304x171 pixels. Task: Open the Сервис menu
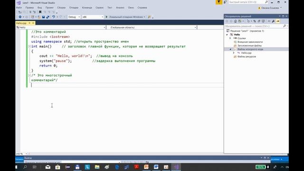(x=99, y=8)
